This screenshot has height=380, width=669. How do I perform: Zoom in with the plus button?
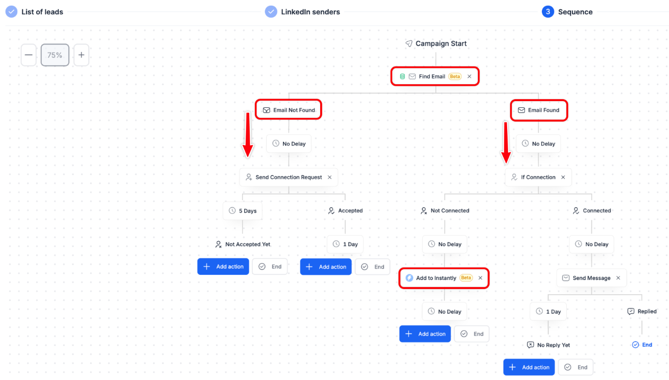[x=81, y=55]
